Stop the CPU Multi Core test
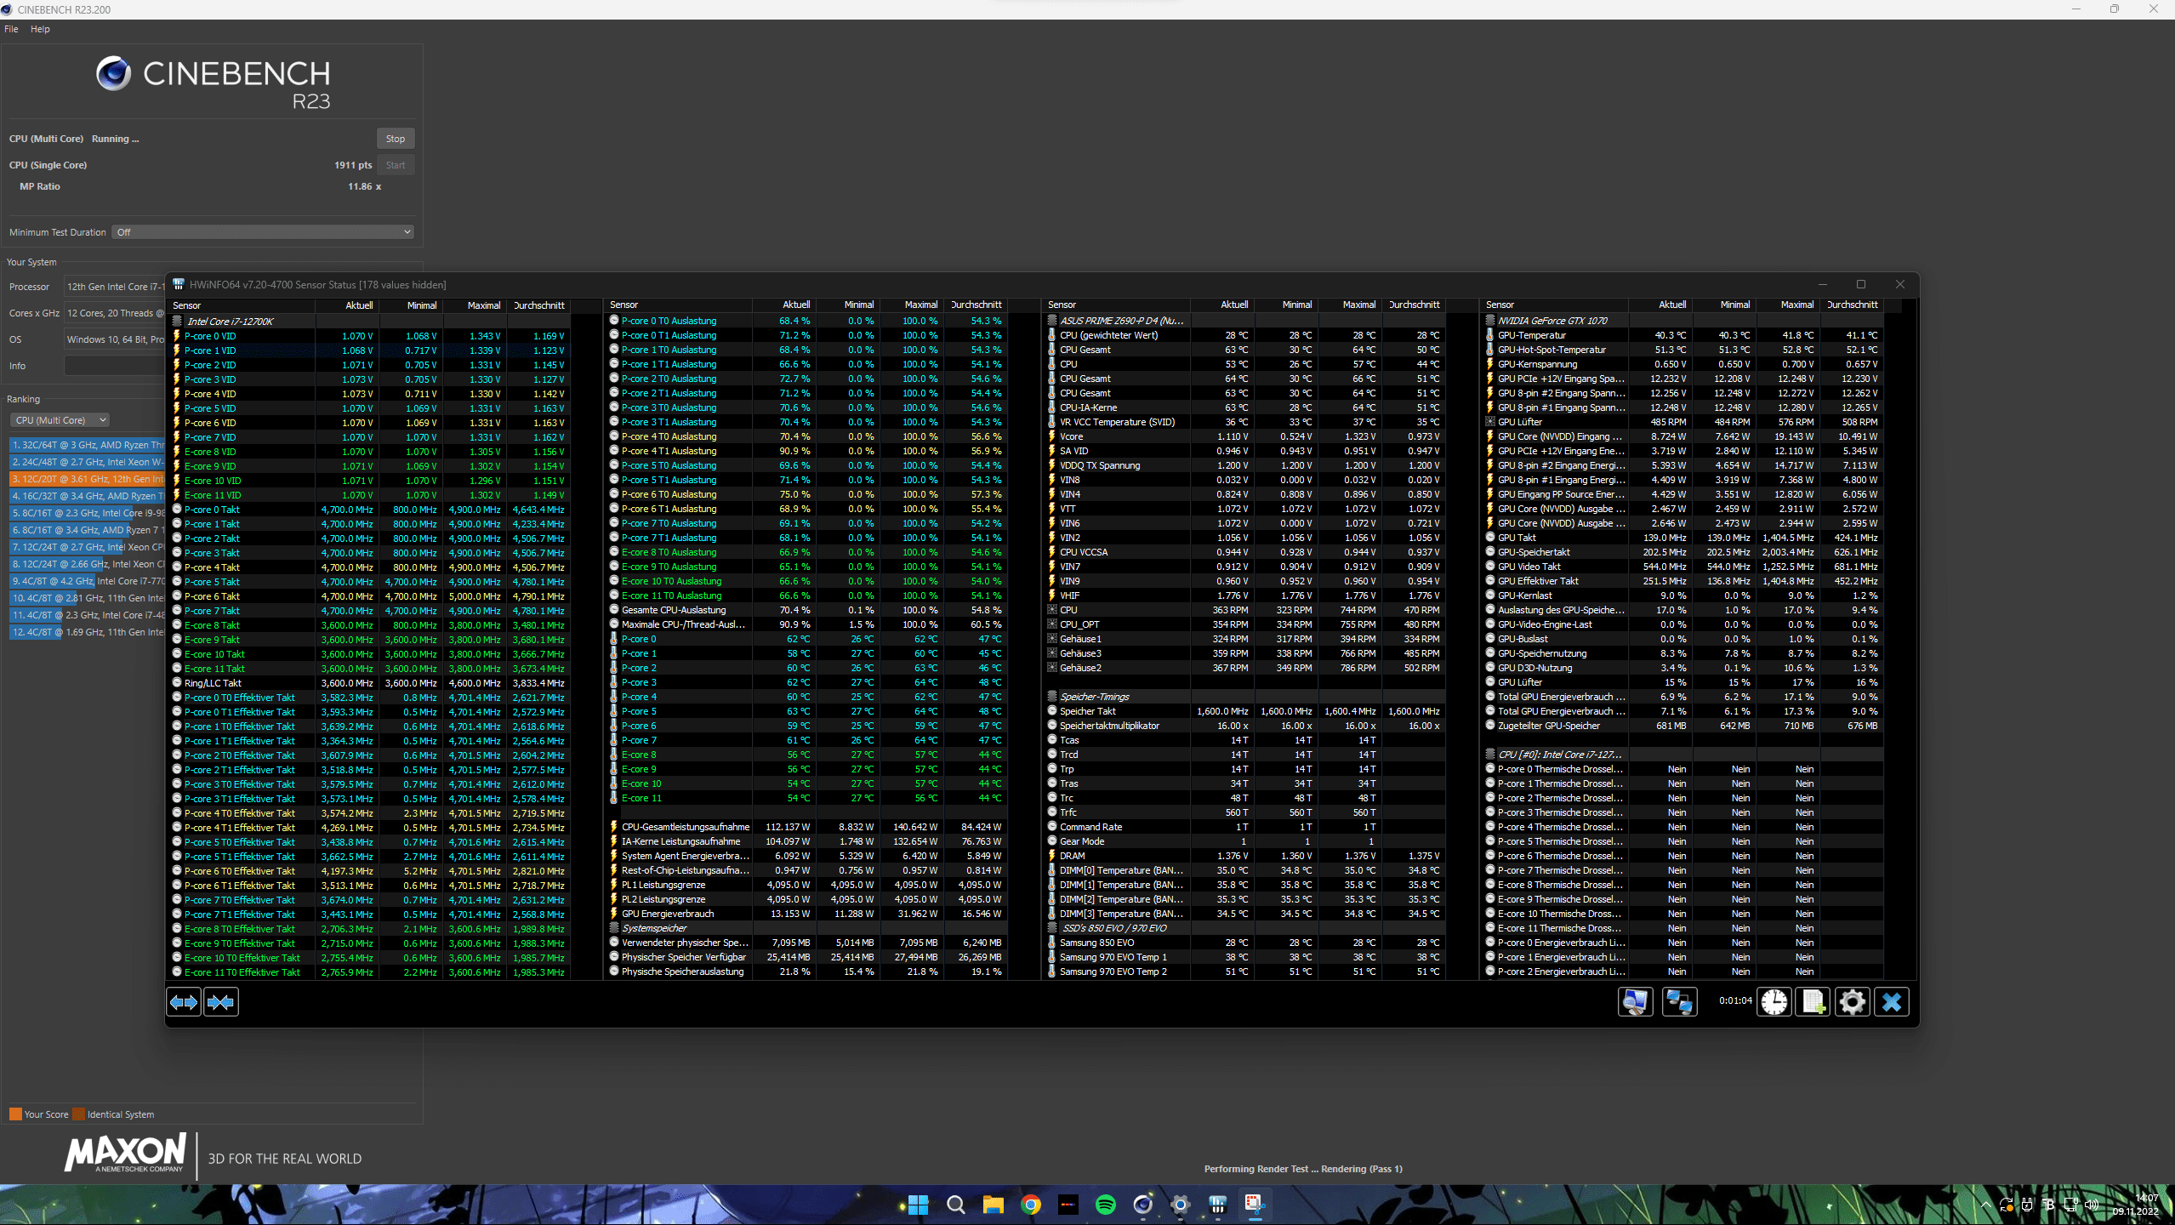 [x=396, y=139]
